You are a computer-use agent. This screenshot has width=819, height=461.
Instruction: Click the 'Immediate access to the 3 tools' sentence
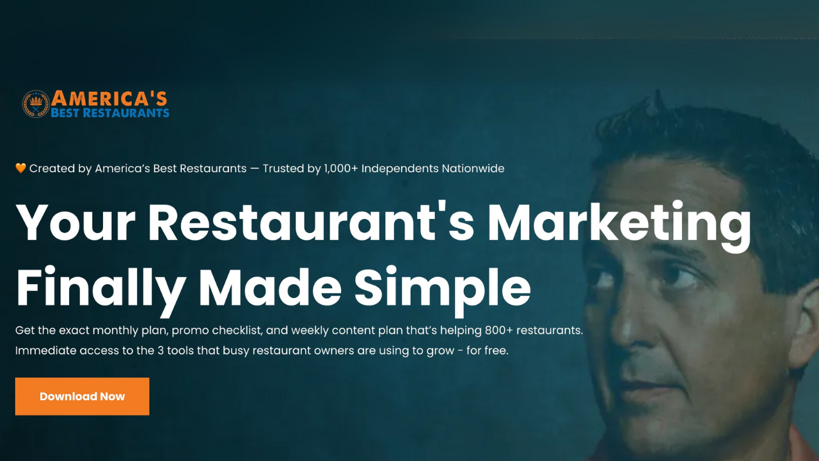coord(262,351)
